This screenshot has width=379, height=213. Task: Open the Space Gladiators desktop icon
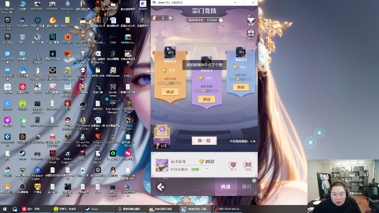98,157
